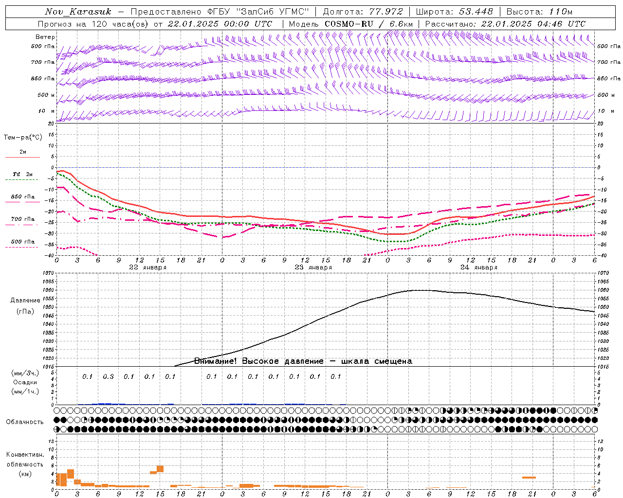The image size is (623, 498).
Task: Click the dash-dot line sample under 700 гПа legend
Action: click(22, 225)
